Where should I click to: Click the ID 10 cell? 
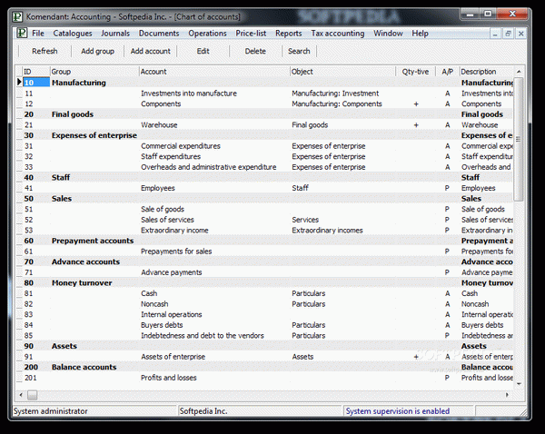click(36, 83)
